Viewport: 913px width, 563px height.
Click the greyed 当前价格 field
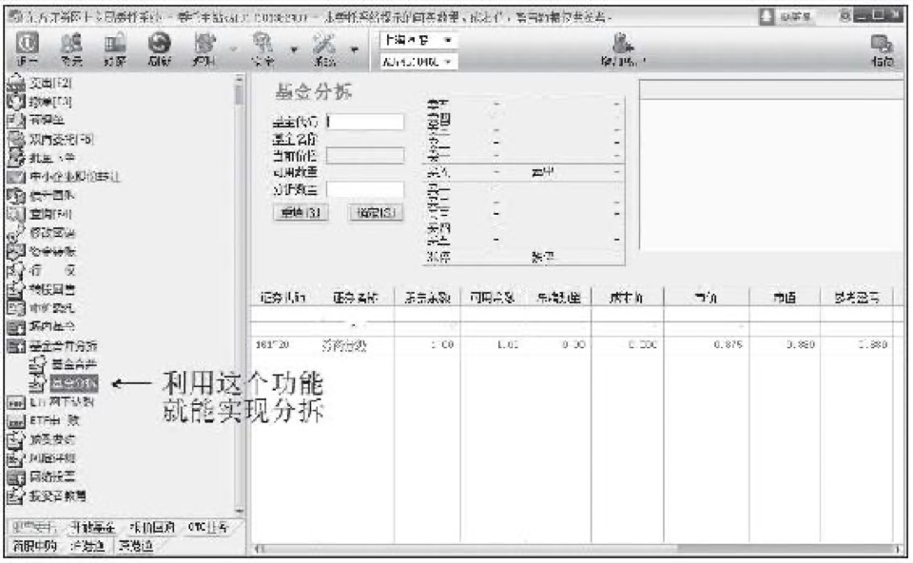tap(365, 155)
